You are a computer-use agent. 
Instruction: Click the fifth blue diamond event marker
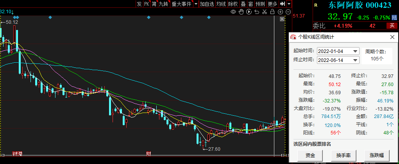tap(181, 17)
